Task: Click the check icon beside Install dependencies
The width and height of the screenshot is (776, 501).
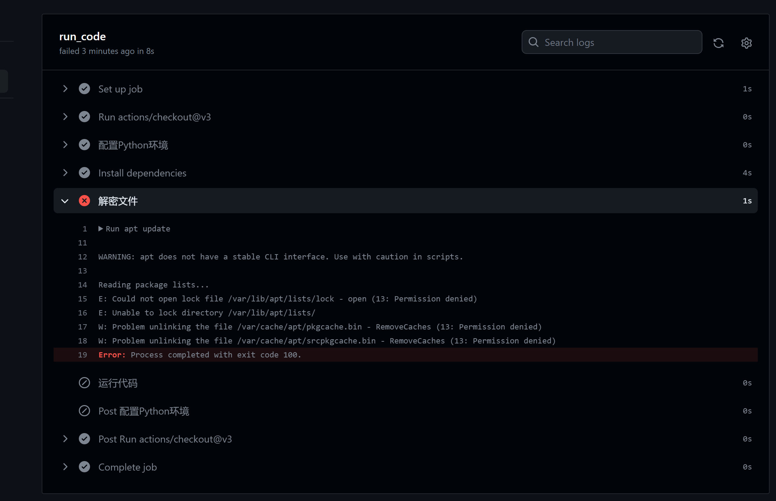Action: [x=84, y=173]
